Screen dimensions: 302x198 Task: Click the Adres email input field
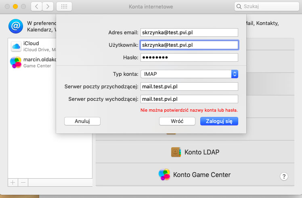coord(189,33)
